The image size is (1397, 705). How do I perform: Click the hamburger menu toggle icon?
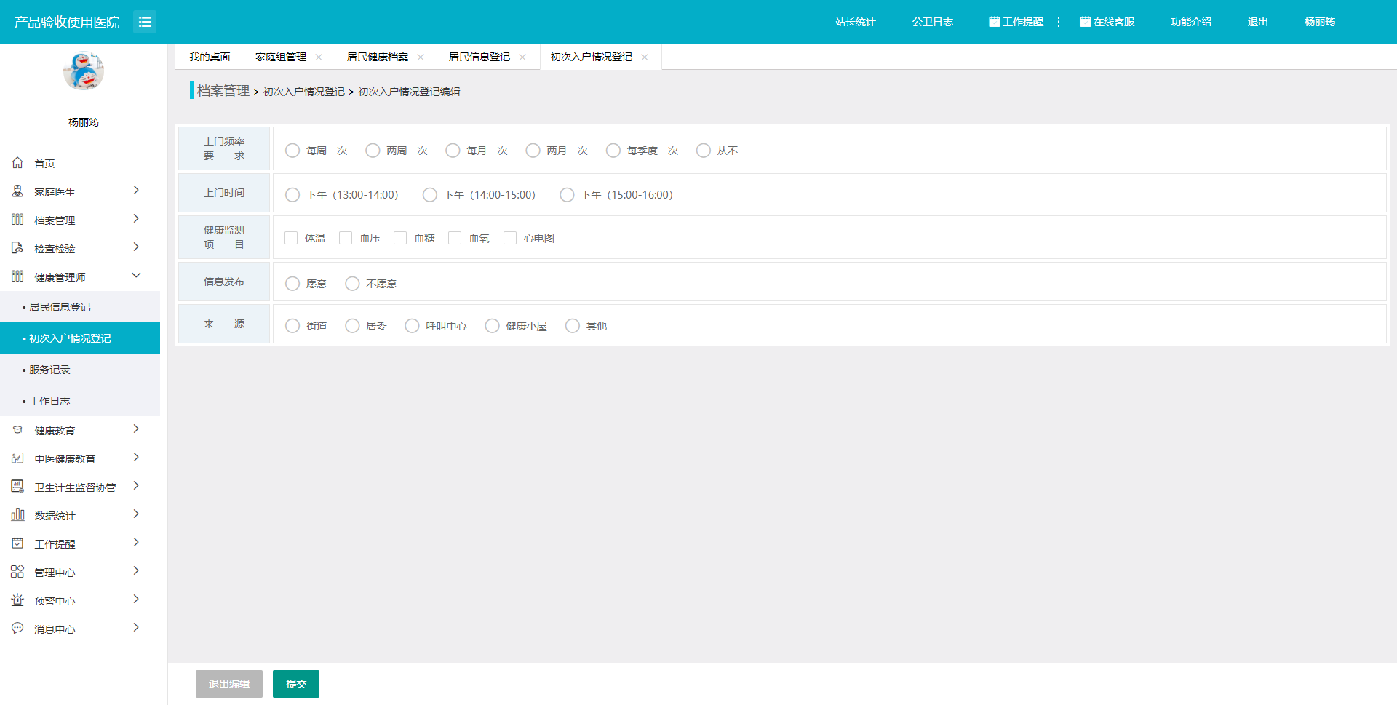[145, 22]
